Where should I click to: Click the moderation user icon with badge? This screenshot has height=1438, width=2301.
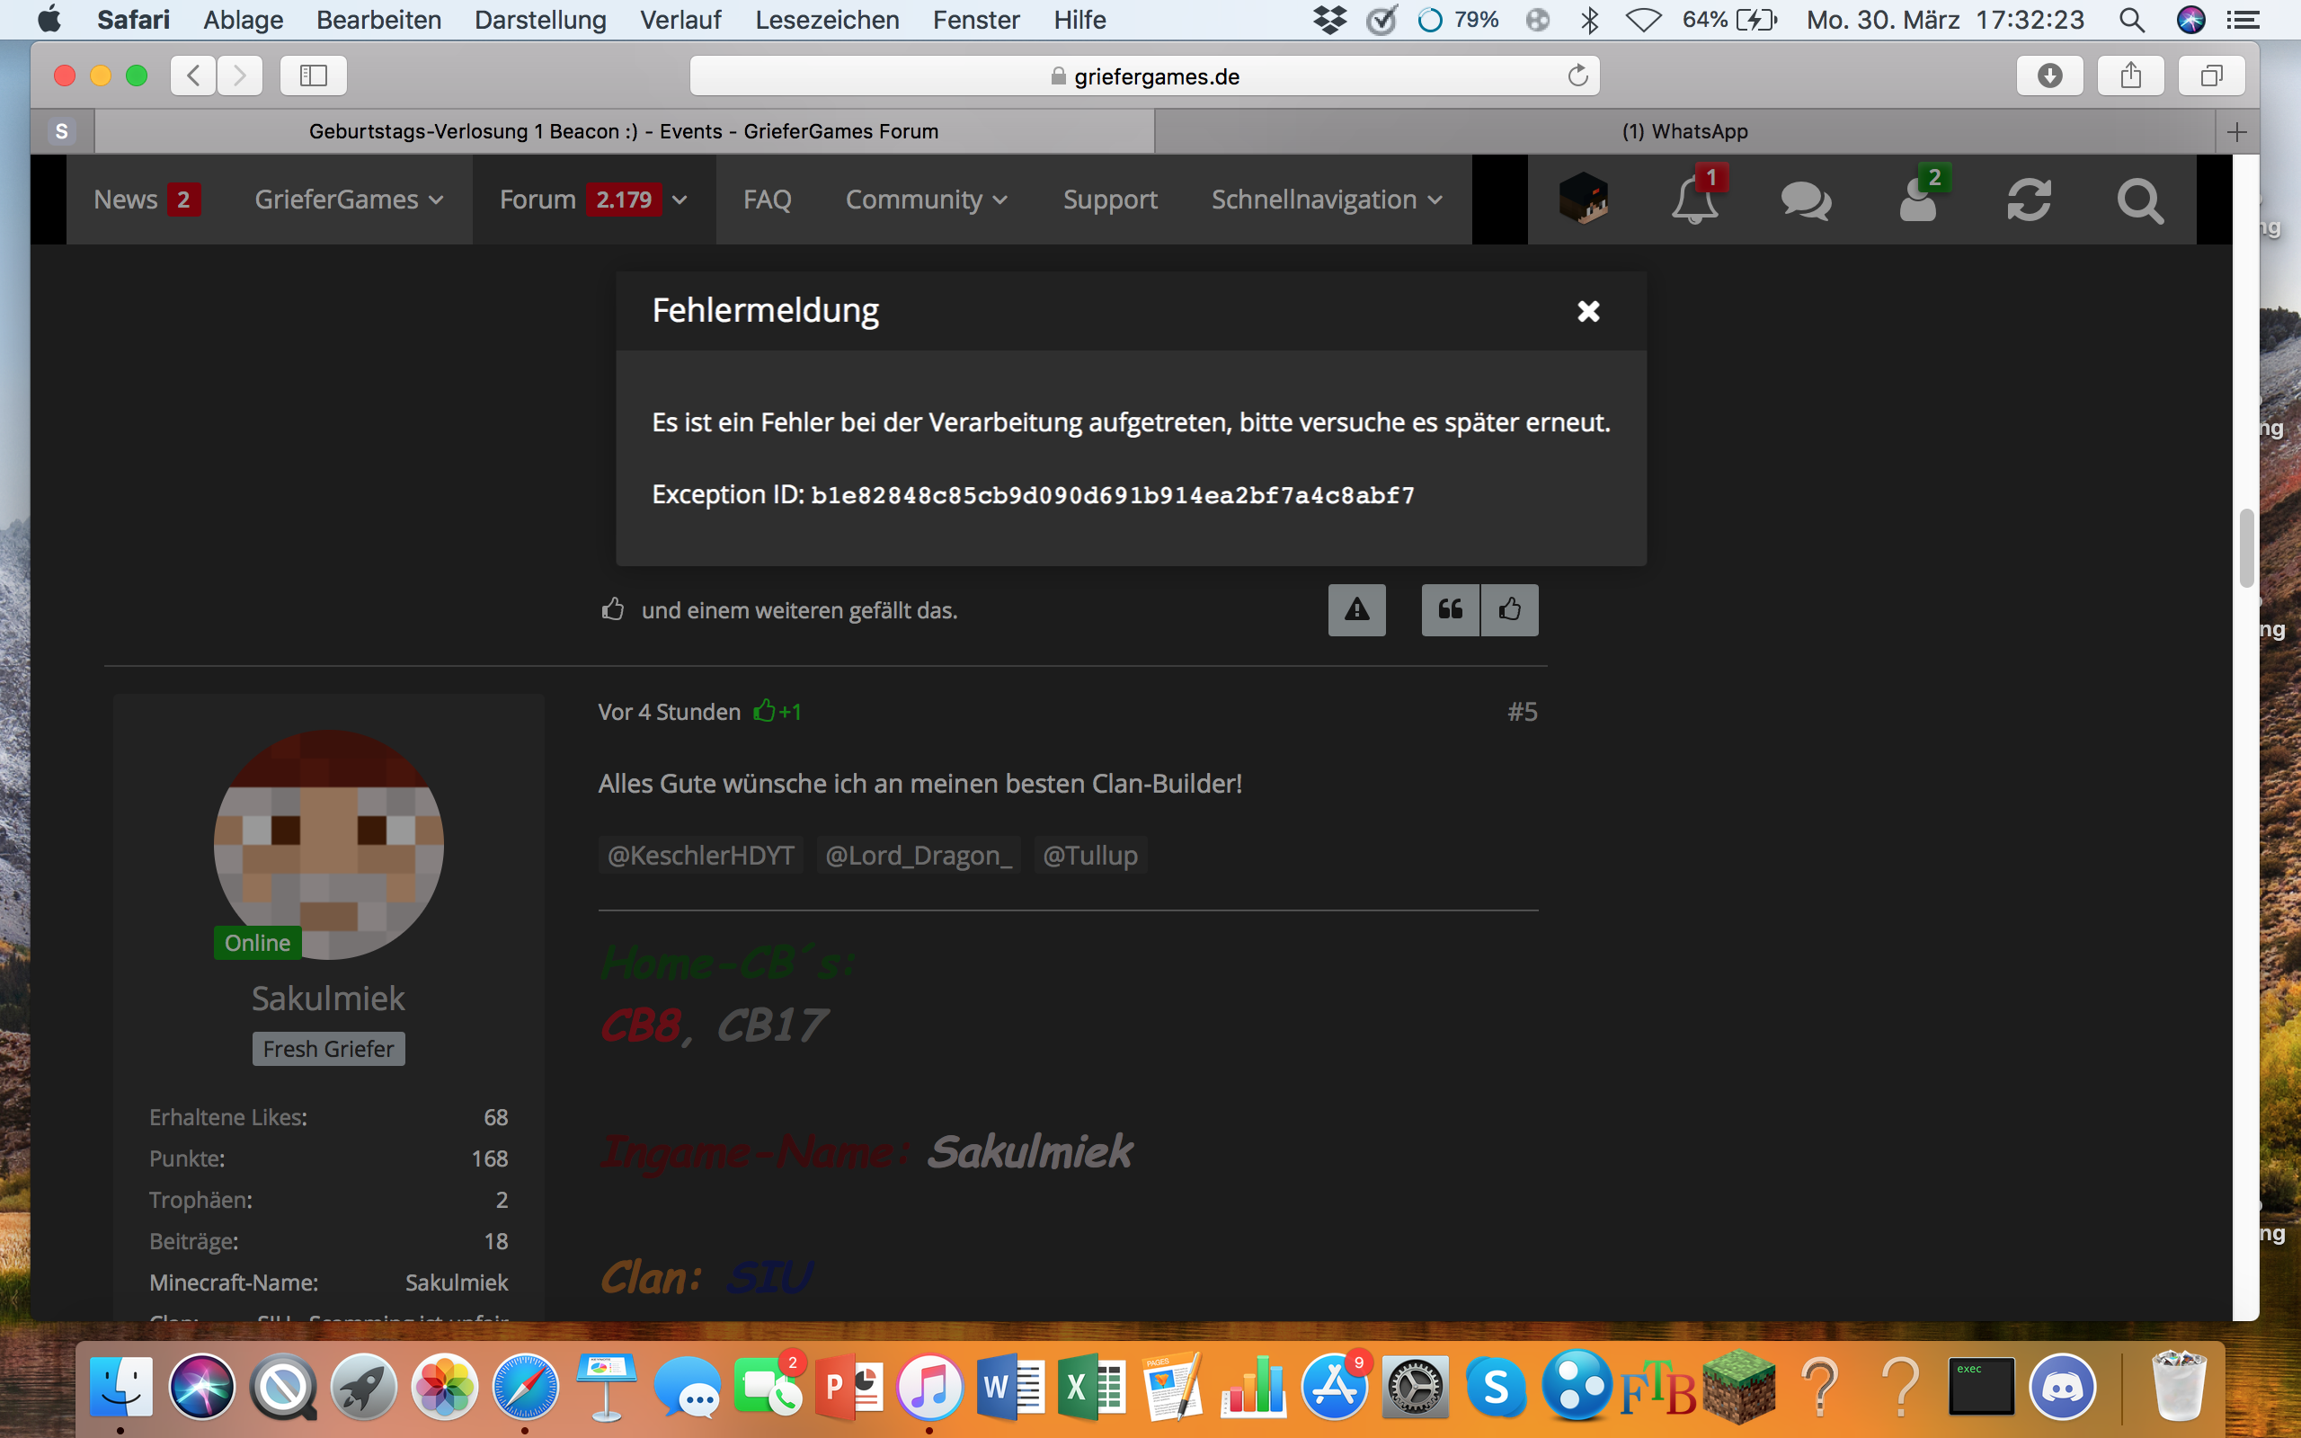[1918, 200]
